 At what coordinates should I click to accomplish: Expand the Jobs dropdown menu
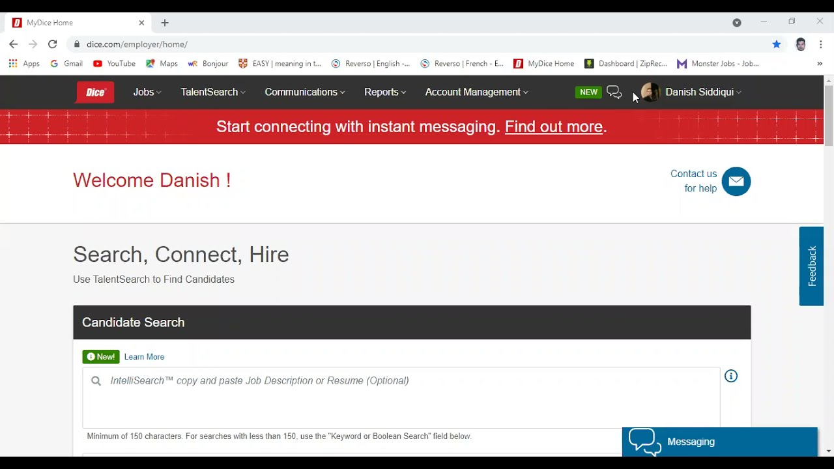click(147, 92)
